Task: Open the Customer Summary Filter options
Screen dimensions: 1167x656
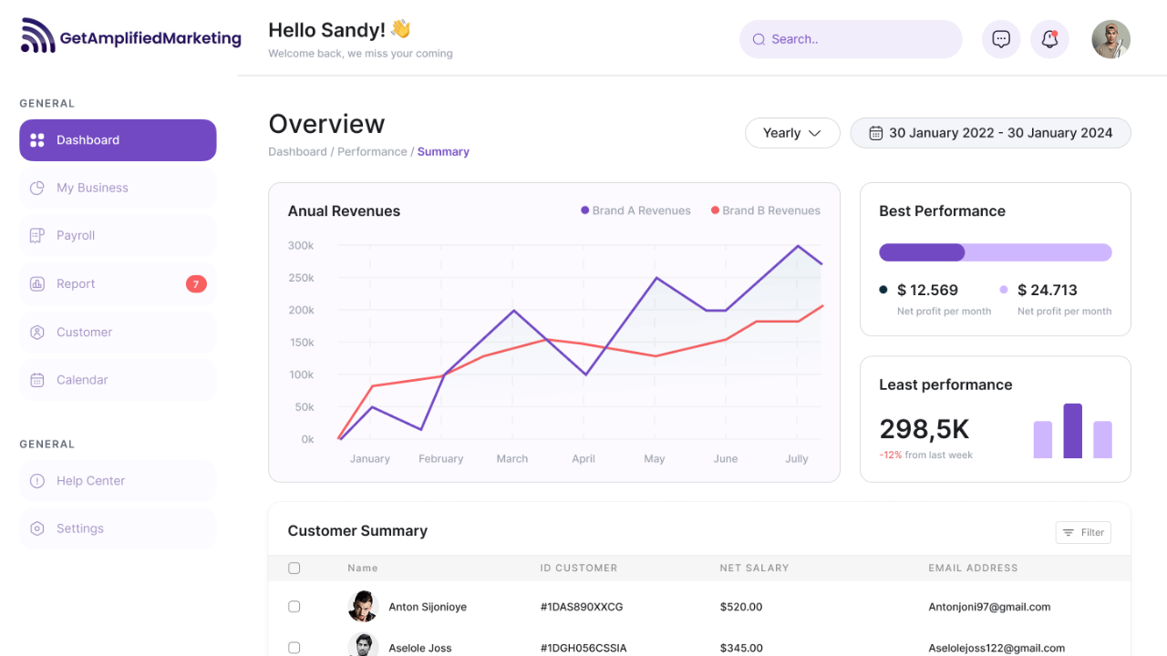Action: coord(1082,532)
